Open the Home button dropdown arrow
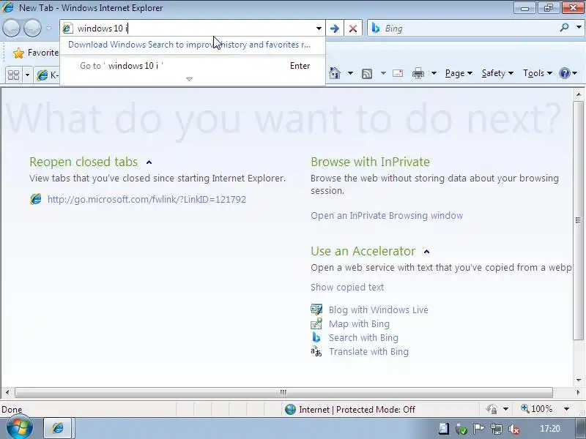Image resolution: width=586 pixels, height=439 pixels. click(x=350, y=73)
